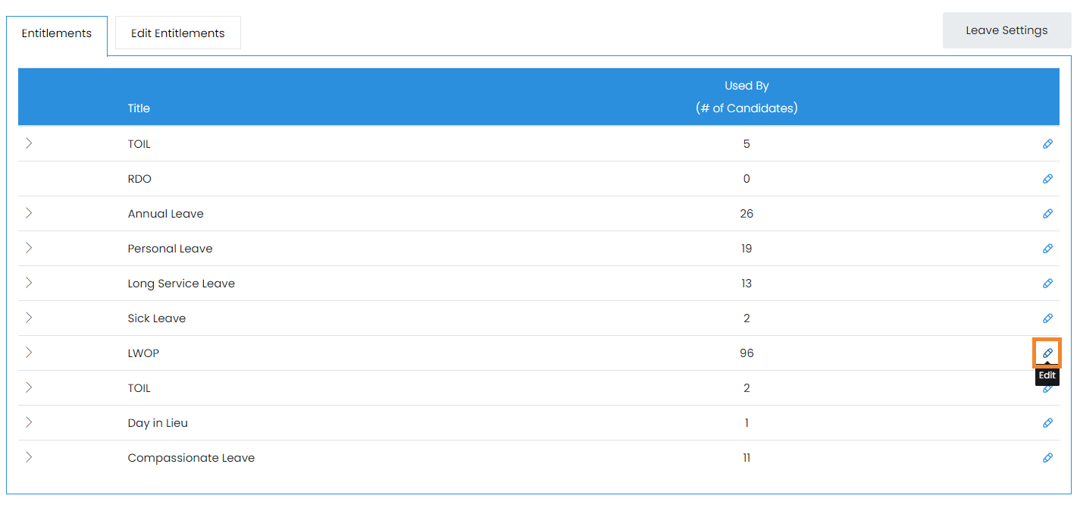The height and width of the screenshot is (508, 1080).
Task: Edit the LWOP entitlement
Action: [1047, 353]
